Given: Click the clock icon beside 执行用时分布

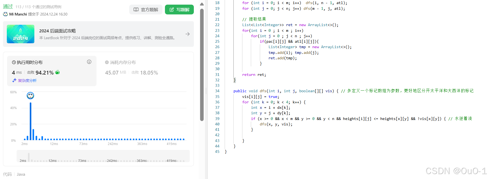Looking at the screenshot, I should [x=14, y=62].
